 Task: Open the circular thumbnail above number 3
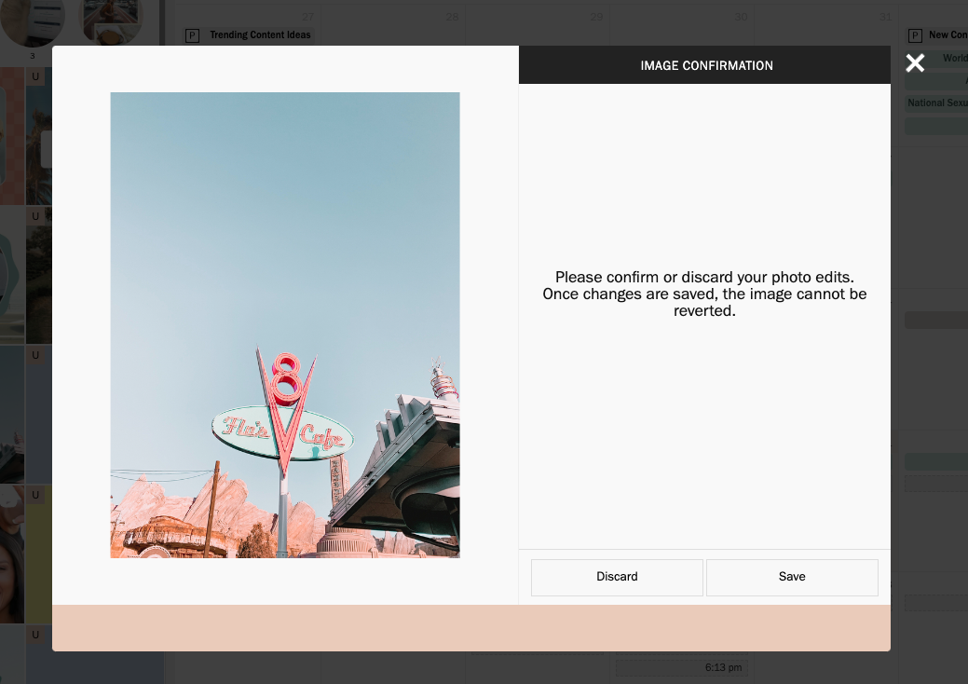click(x=32, y=21)
